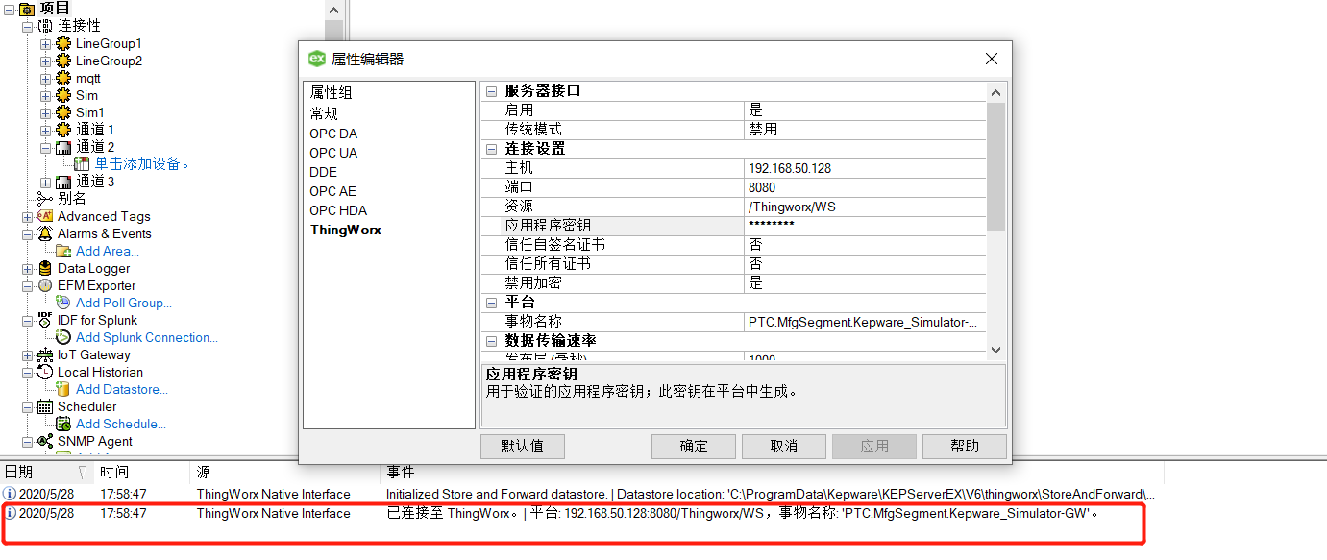1327x560 pixels.
Task: Expand the mqtt tree node
Action: click(45, 79)
